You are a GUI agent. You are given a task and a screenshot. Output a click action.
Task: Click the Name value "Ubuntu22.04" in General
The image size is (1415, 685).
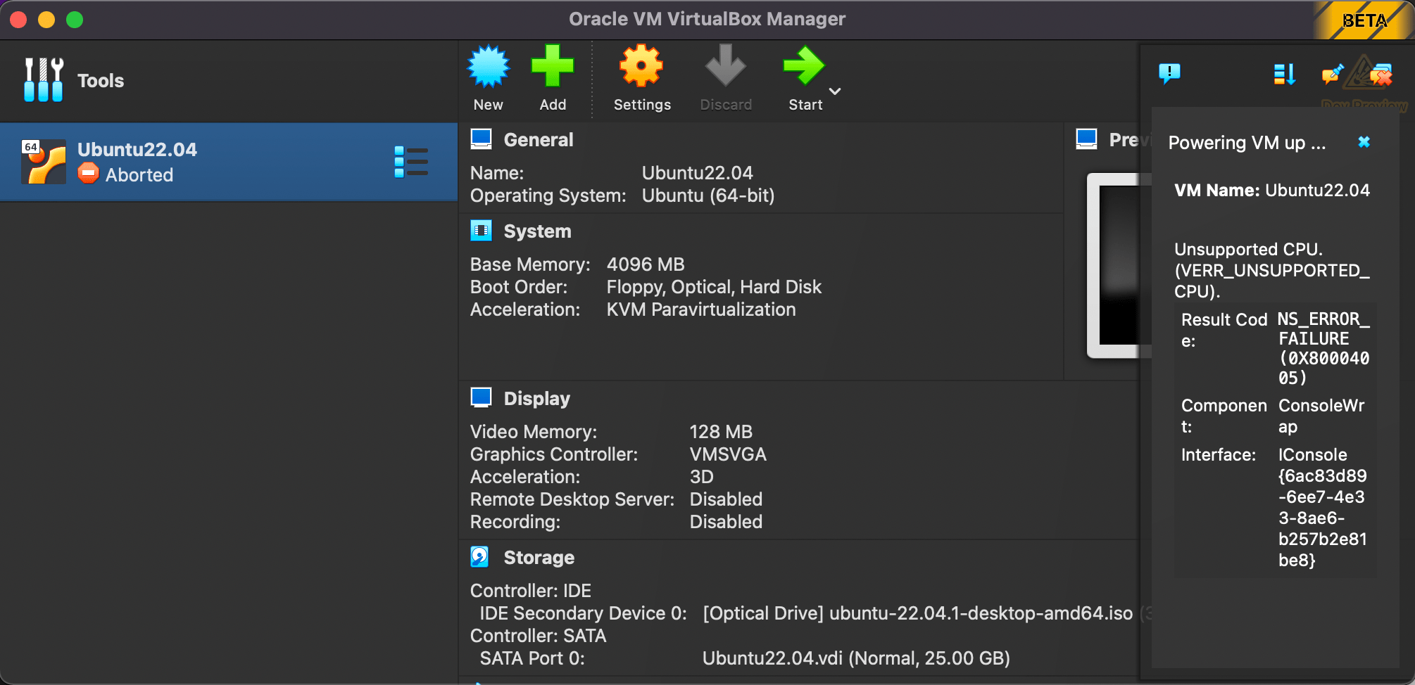pos(697,173)
